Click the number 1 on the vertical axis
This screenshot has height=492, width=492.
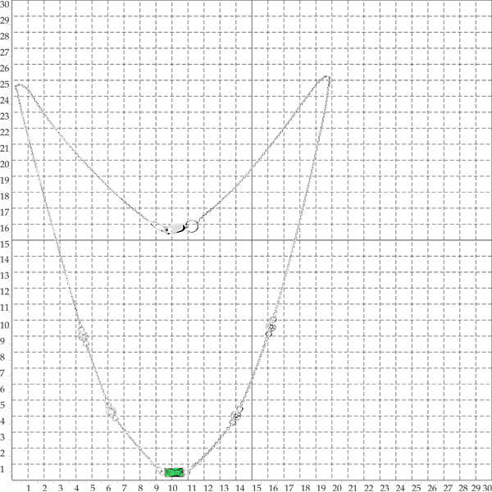tap(2, 469)
